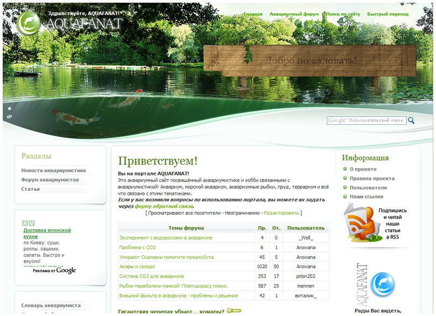Click the Разделы sidebar heading
Image resolution: width=436 pixels, height=316 pixels.
(x=37, y=156)
